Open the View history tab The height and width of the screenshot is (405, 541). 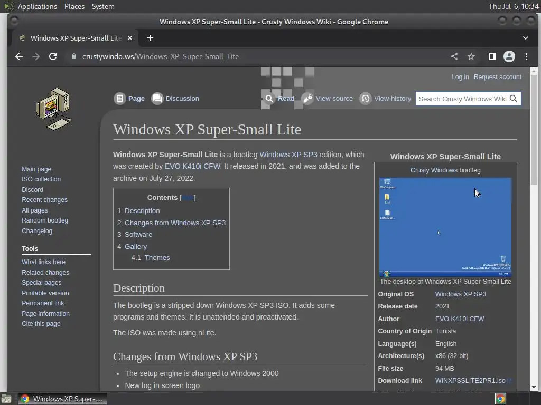click(393, 99)
